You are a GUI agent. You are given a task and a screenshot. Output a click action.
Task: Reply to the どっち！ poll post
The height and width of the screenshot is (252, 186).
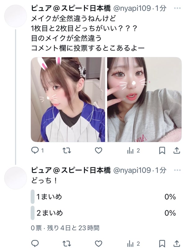pos(35,244)
